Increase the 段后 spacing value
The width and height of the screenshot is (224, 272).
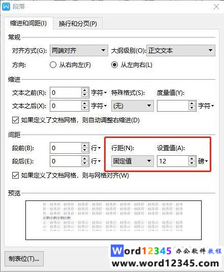tap(85, 159)
